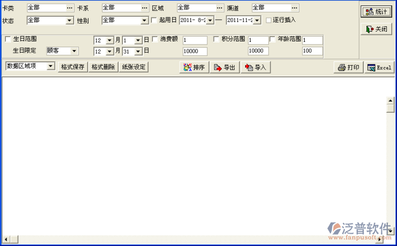Enable the 生日范围 checkbox
This screenshot has height=246, width=397.
(8, 39)
